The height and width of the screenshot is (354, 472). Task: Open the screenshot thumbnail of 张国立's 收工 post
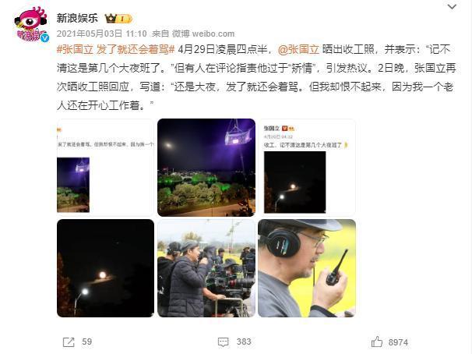coord(307,168)
